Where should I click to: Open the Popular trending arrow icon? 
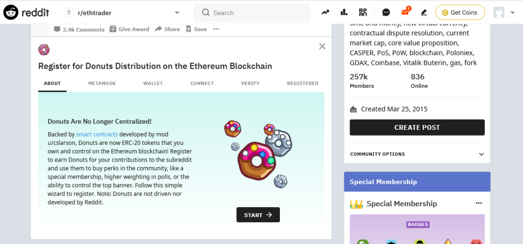(325, 13)
